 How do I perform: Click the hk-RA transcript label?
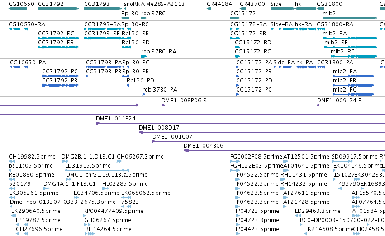coord(304,24)
